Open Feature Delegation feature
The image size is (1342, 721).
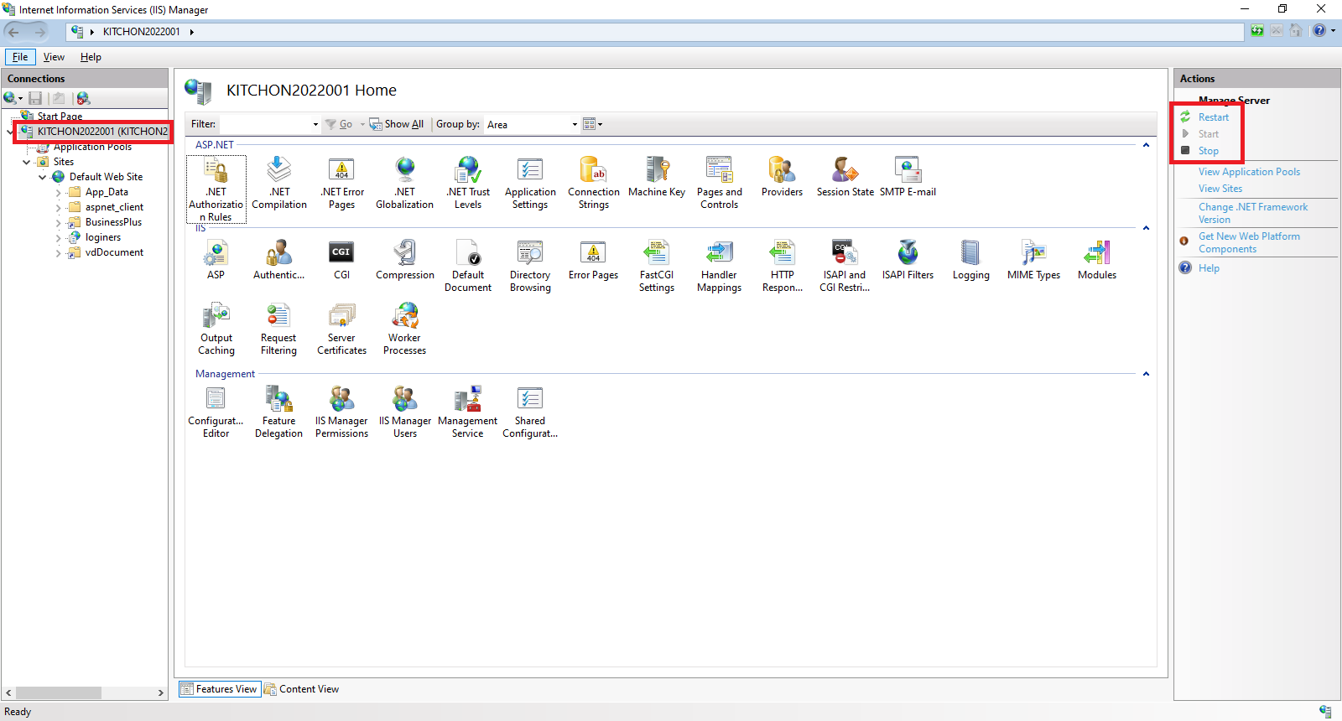(x=279, y=412)
